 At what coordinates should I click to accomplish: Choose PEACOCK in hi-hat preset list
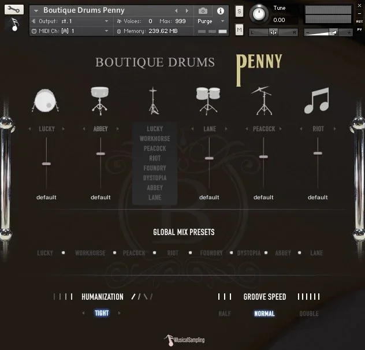(x=155, y=148)
